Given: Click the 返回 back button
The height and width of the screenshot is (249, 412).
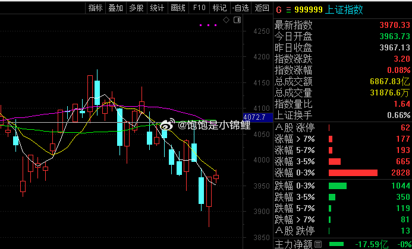Looking at the screenshot, I should (262, 8).
